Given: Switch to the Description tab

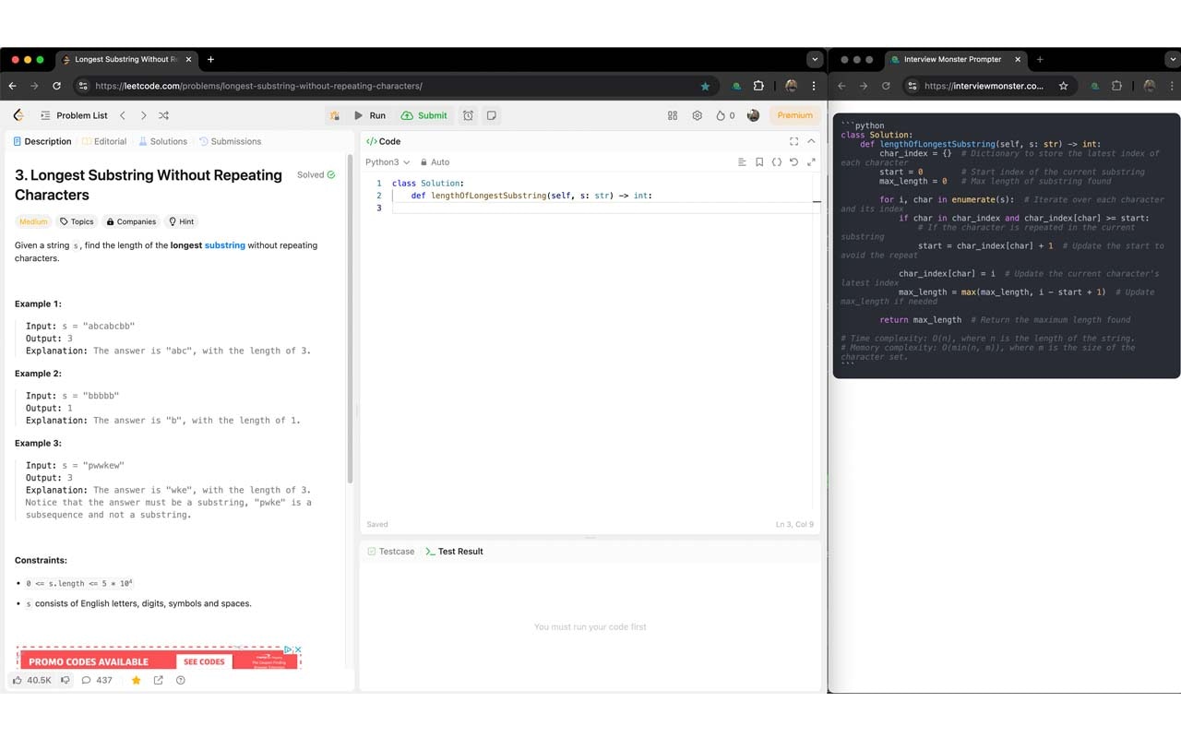Looking at the screenshot, I should click(x=42, y=141).
